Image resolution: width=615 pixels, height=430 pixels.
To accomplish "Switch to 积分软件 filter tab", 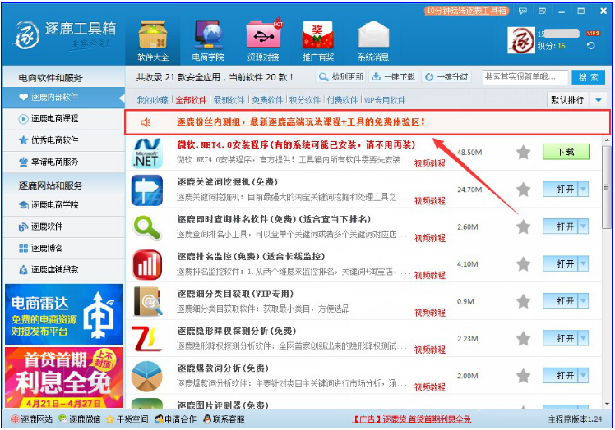I will [x=305, y=100].
